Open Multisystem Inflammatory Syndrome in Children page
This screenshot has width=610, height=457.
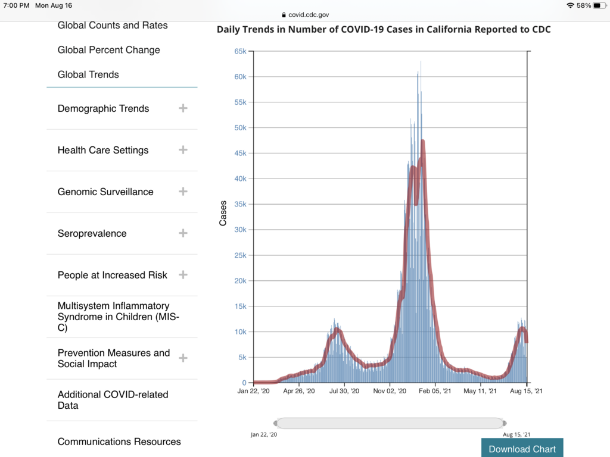coord(113,317)
